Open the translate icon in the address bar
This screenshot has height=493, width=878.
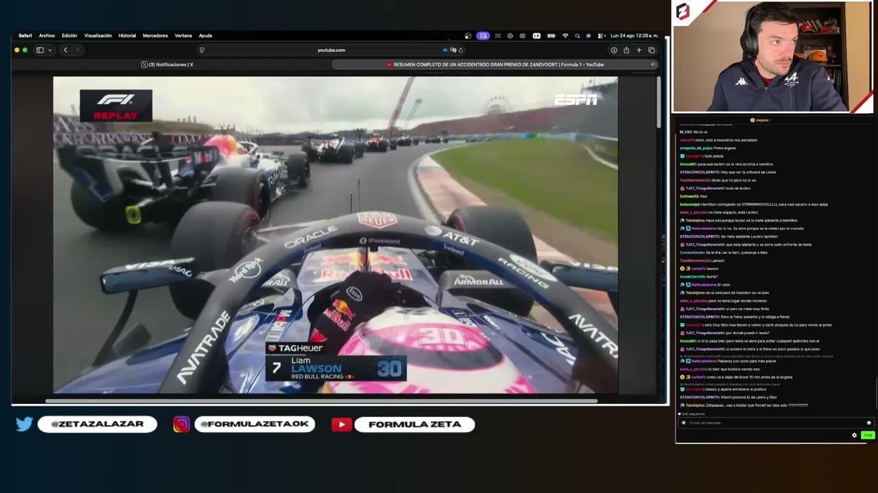453,50
